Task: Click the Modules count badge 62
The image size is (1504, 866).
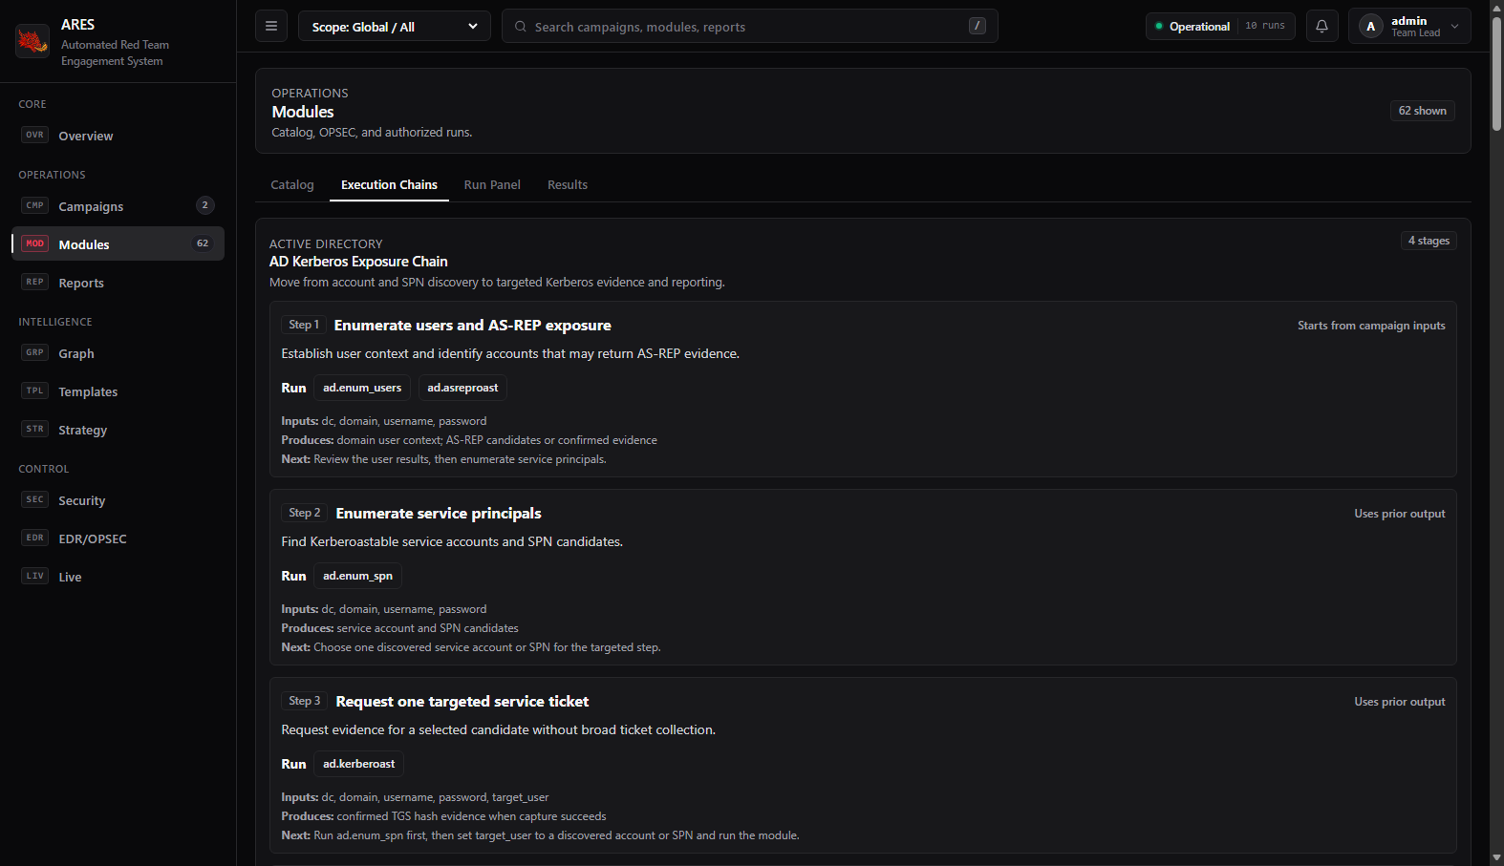Action: pos(203,243)
